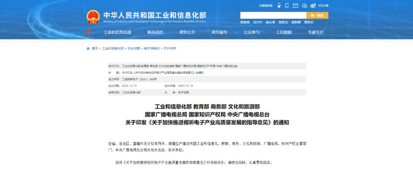Open the RSS订阅 subscription link

(x=323, y=5)
